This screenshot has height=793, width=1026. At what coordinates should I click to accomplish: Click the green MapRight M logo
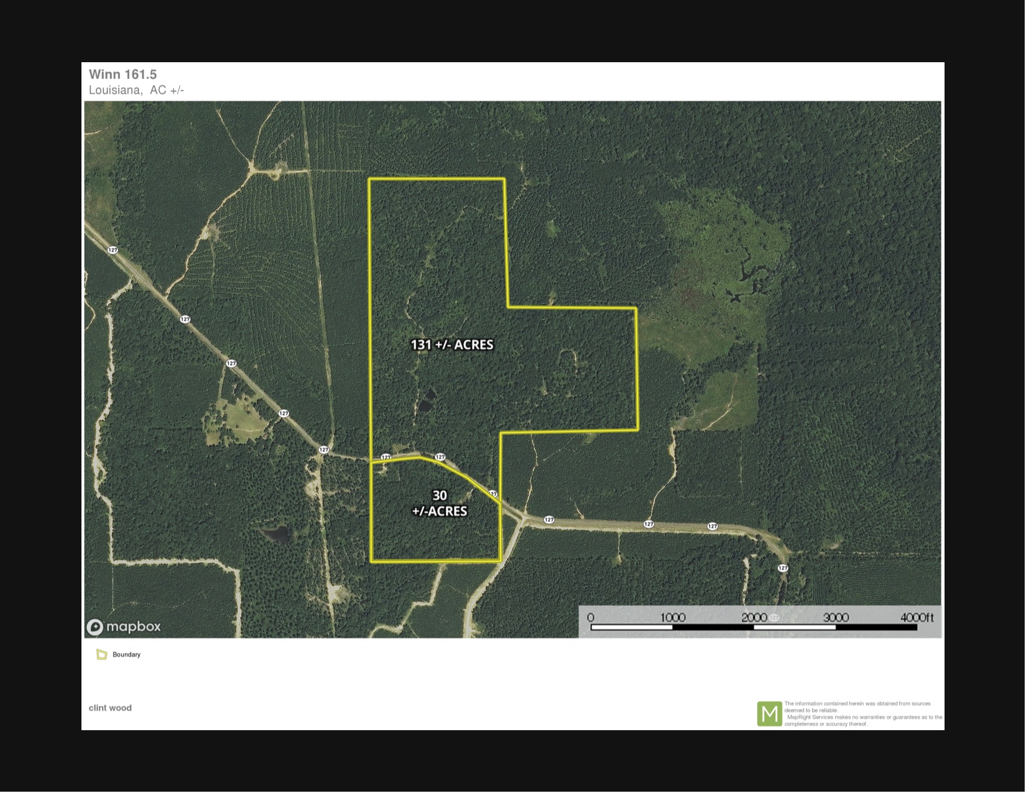click(x=769, y=713)
